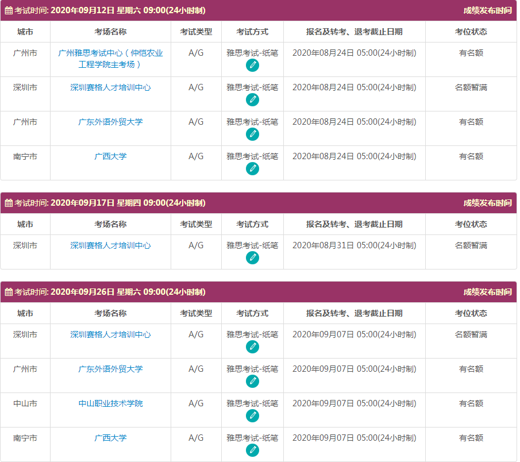Screen dimensions: 520x462
Task: Click pencil icon in 中山职业技术学院 row
Action: click(x=252, y=416)
